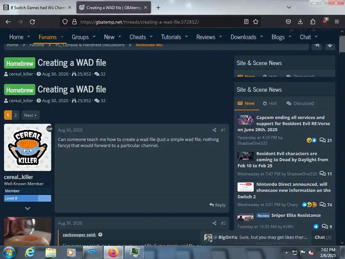
Task: Open cereal_killer avatar image
Action: click(x=28, y=147)
